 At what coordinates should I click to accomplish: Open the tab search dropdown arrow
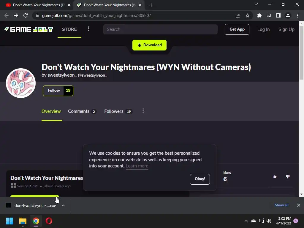(256, 4)
